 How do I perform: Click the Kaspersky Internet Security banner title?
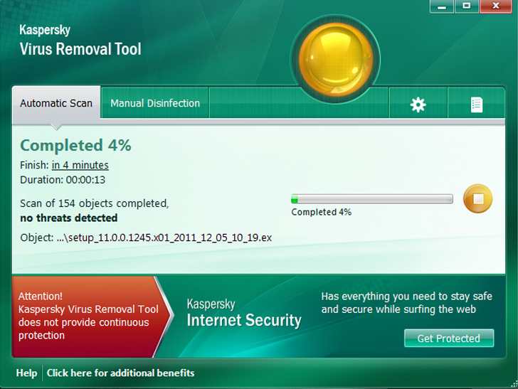click(x=244, y=313)
